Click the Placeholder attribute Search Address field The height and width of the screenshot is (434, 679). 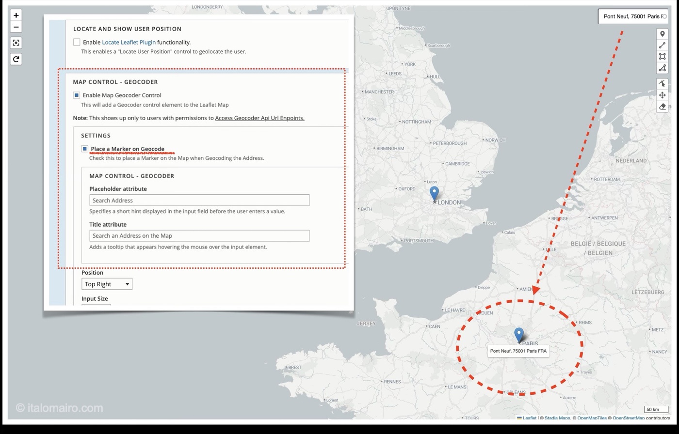click(199, 200)
